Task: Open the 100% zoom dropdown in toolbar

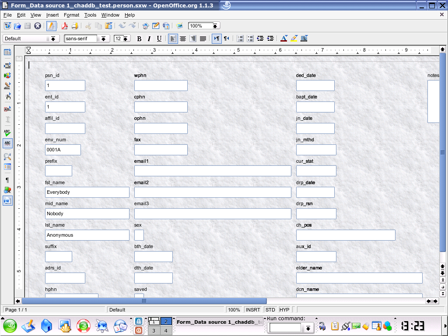Action: 215,26
